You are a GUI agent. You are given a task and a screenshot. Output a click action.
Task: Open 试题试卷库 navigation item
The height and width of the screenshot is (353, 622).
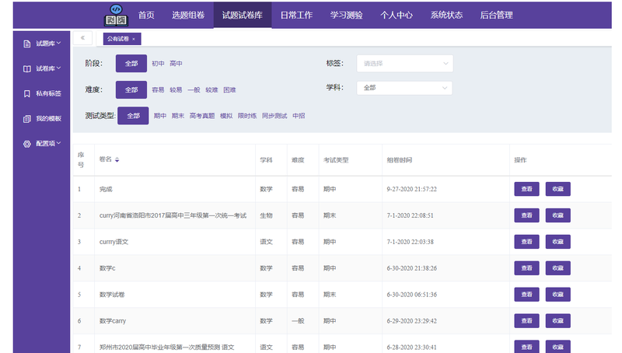tap(243, 15)
